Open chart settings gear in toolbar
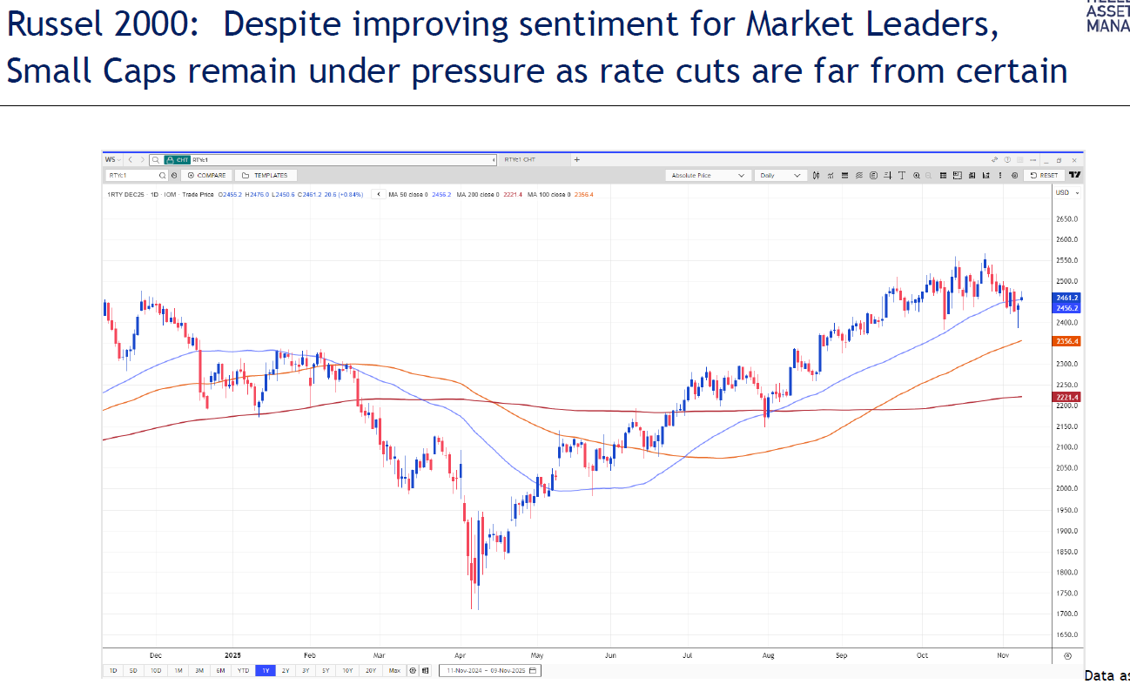The image size is (1130, 691). coord(1014,175)
